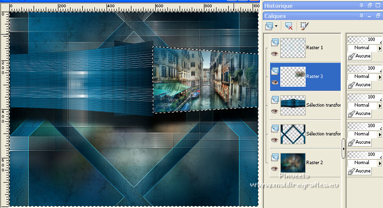Click the Calques panel title

point(275,16)
